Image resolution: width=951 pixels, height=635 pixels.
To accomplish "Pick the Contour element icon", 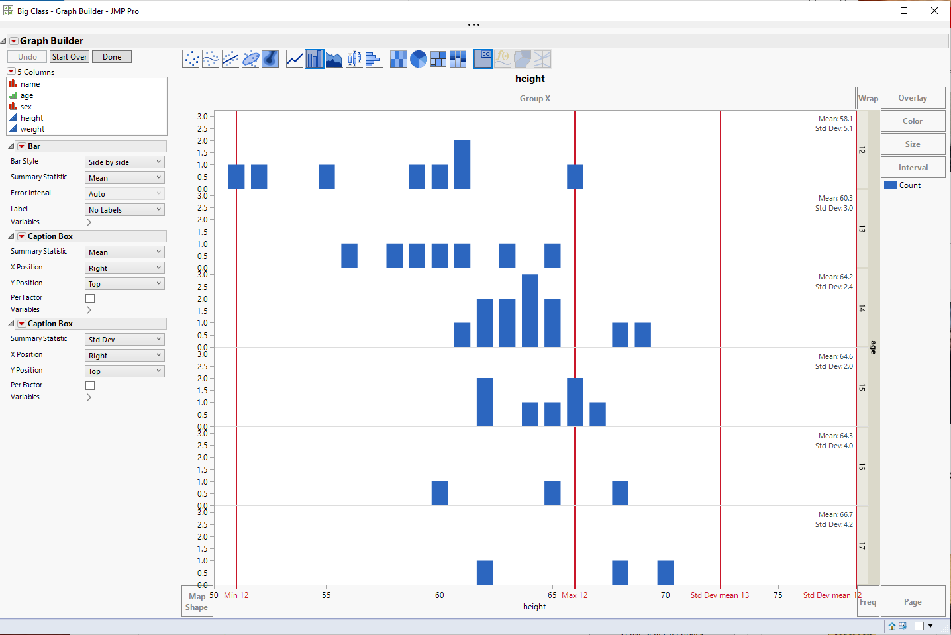I will [x=271, y=58].
